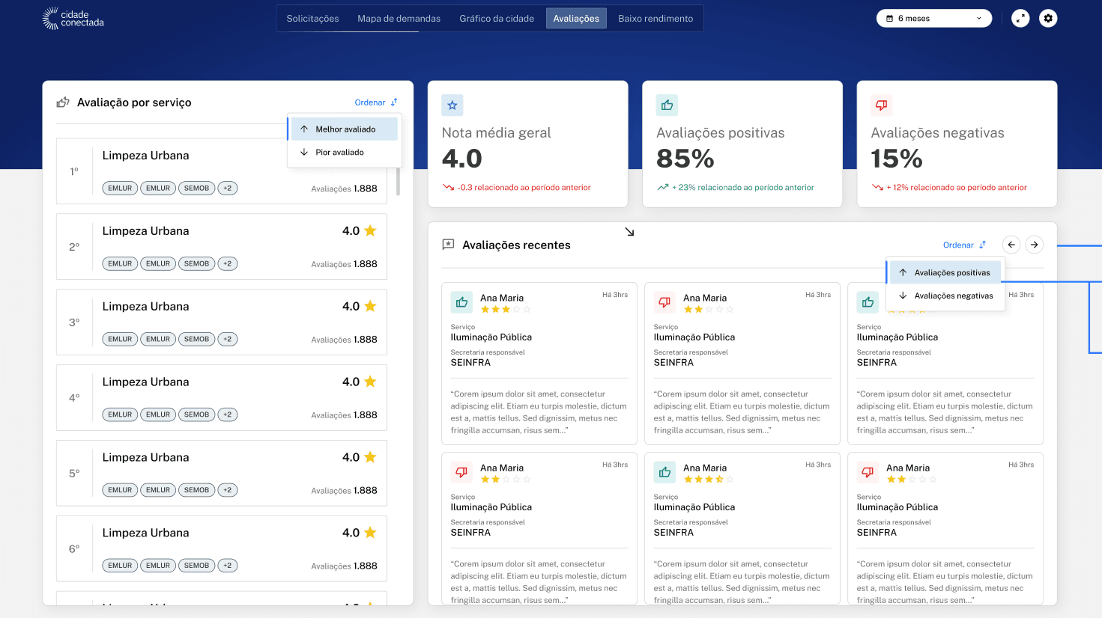Click the SEMOB tag in the 4º service

(x=196, y=414)
